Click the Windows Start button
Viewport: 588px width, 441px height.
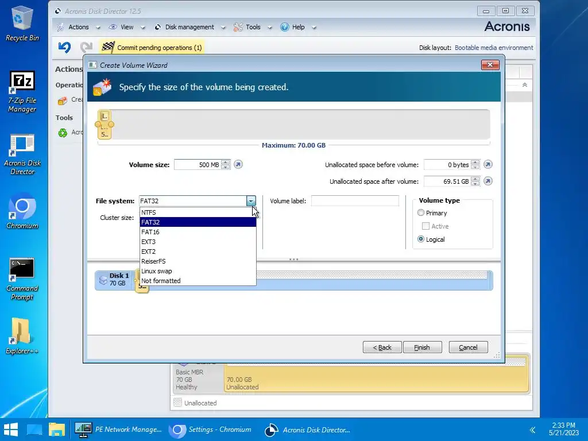pos(11,430)
